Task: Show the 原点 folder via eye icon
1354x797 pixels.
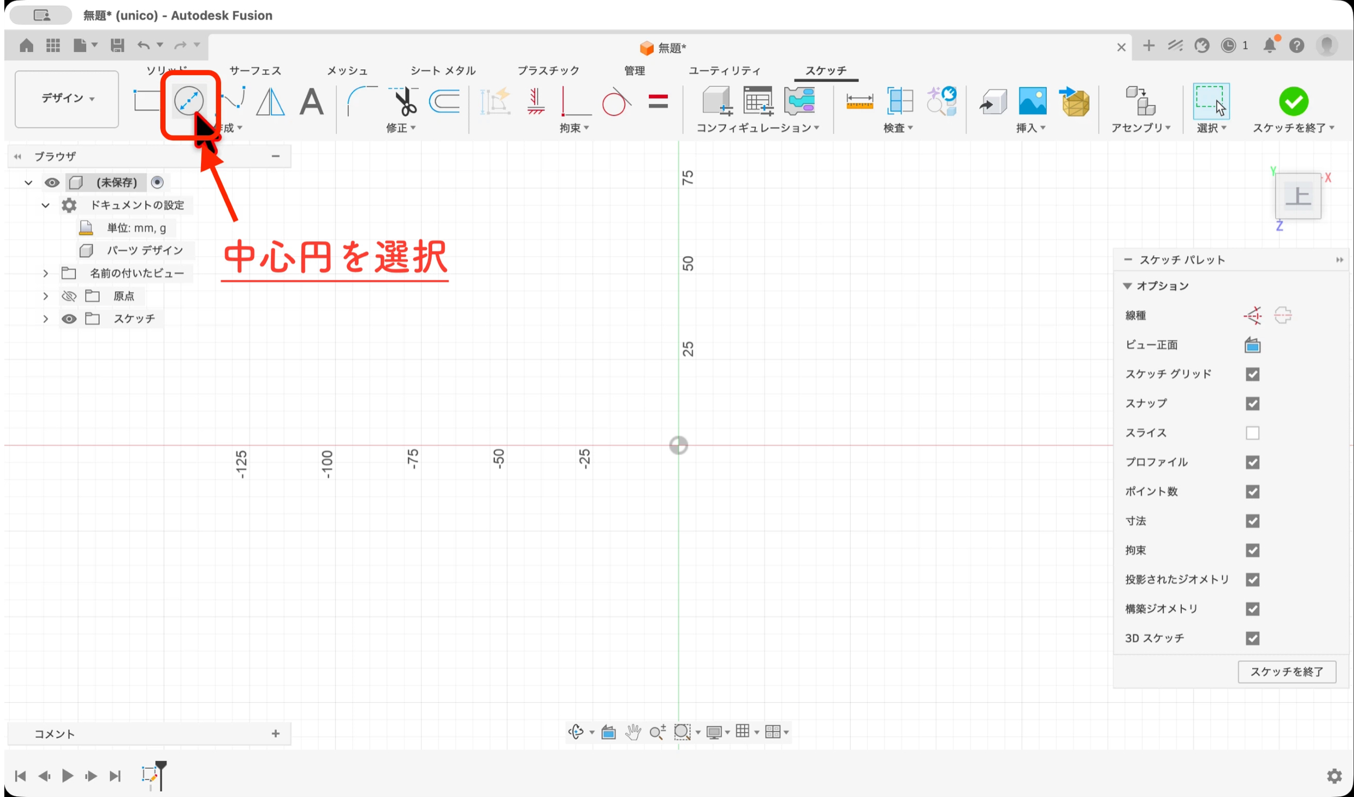Action: tap(69, 296)
